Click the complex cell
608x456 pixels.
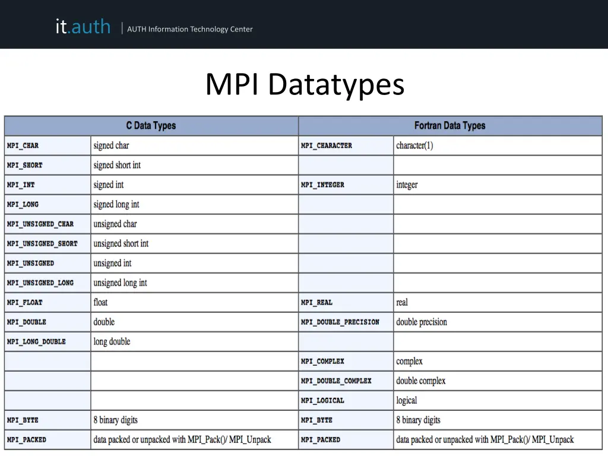click(498, 362)
